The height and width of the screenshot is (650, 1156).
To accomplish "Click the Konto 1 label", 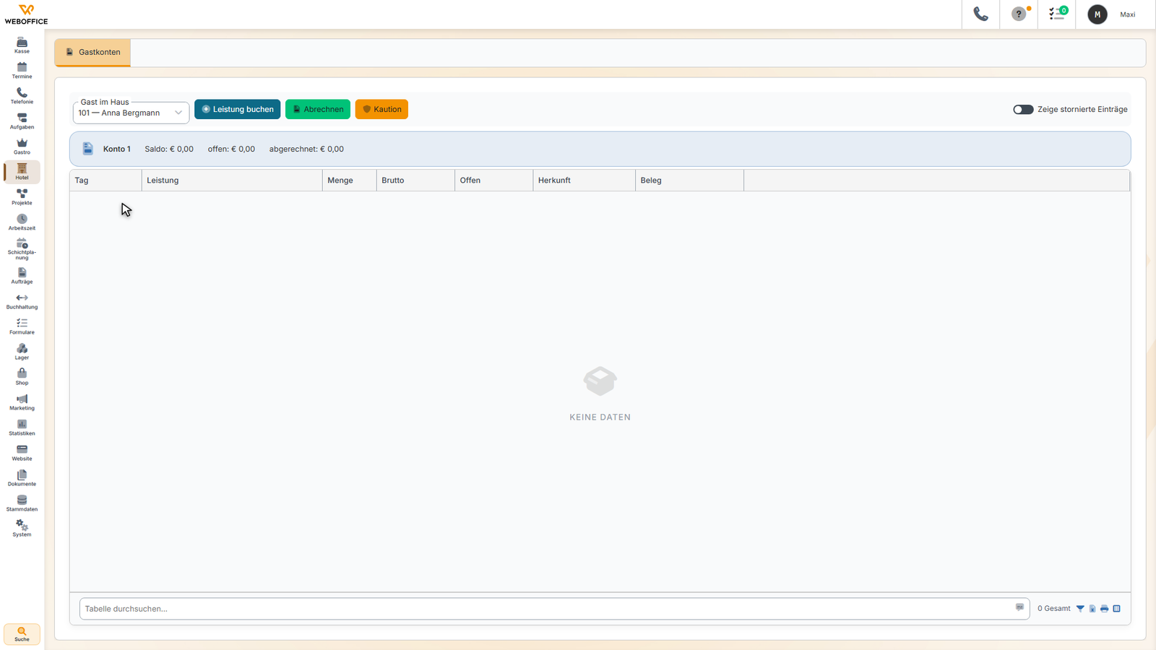I will pyautogui.click(x=117, y=149).
